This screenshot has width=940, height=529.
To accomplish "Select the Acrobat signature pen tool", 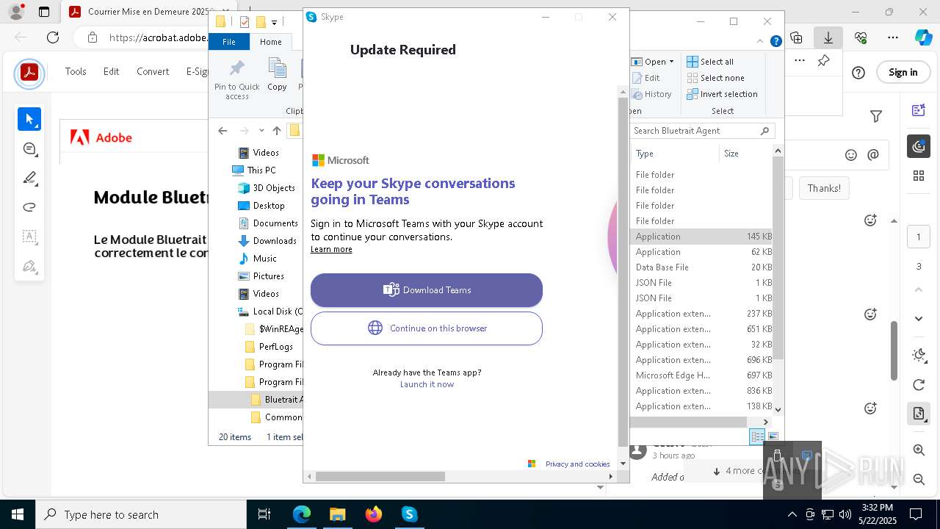I will click(x=29, y=266).
